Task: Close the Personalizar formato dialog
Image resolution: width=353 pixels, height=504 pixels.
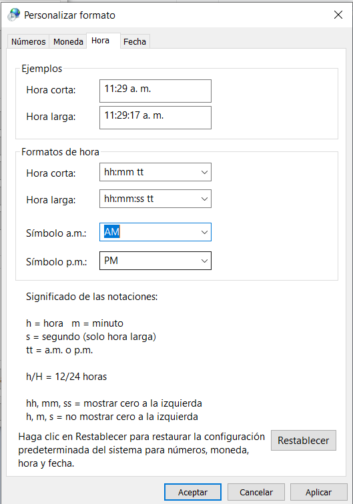Action: point(338,15)
